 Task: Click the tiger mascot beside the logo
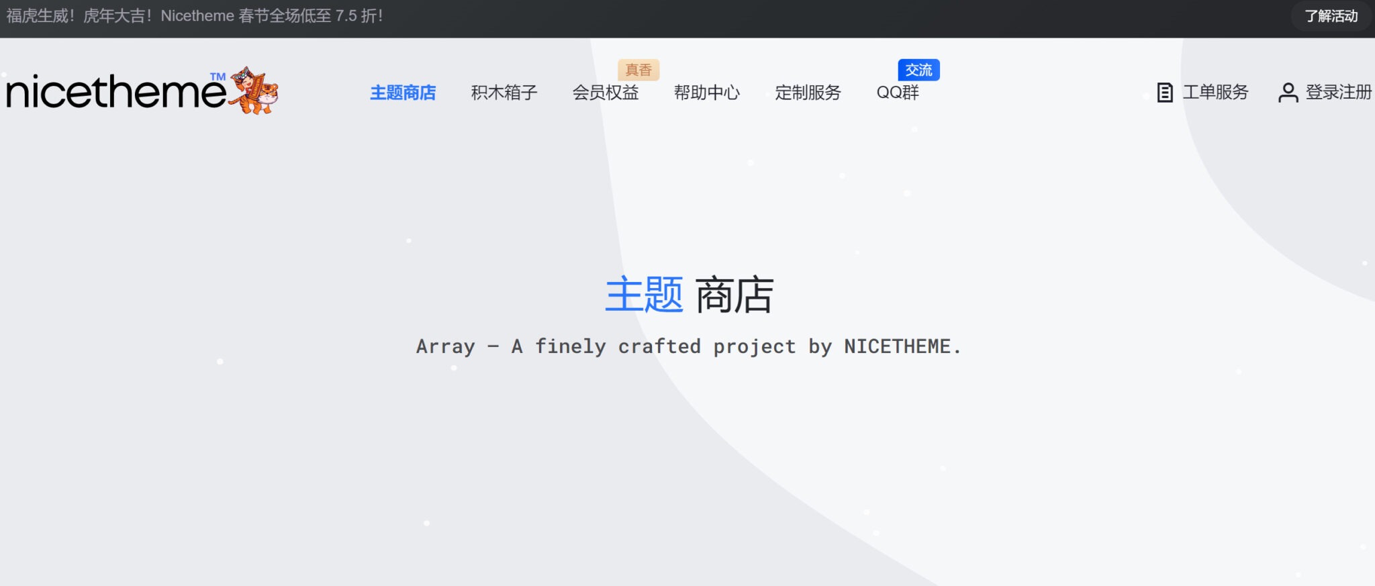[x=254, y=91]
